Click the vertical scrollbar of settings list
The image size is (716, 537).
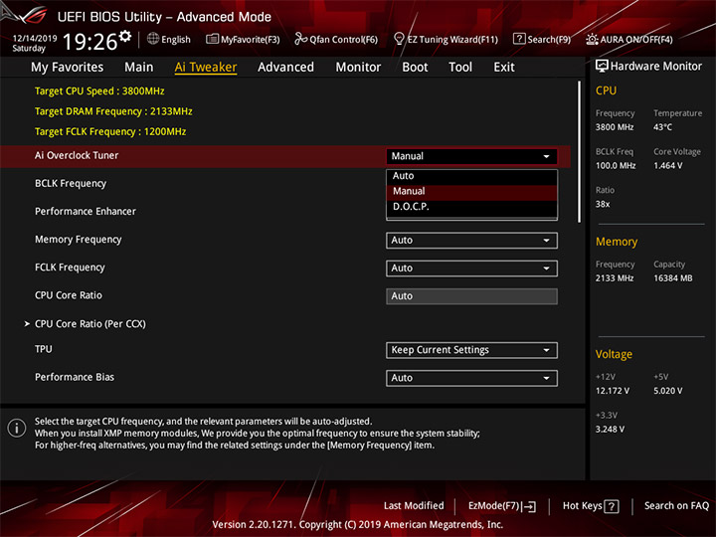pyautogui.click(x=579, y=151)
